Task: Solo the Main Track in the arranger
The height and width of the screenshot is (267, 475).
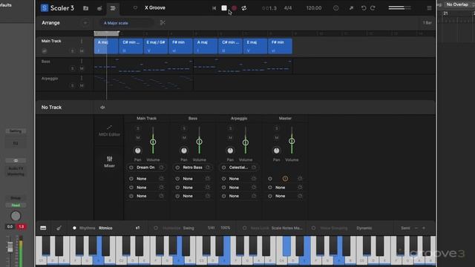Action: [x=72, y=51]
